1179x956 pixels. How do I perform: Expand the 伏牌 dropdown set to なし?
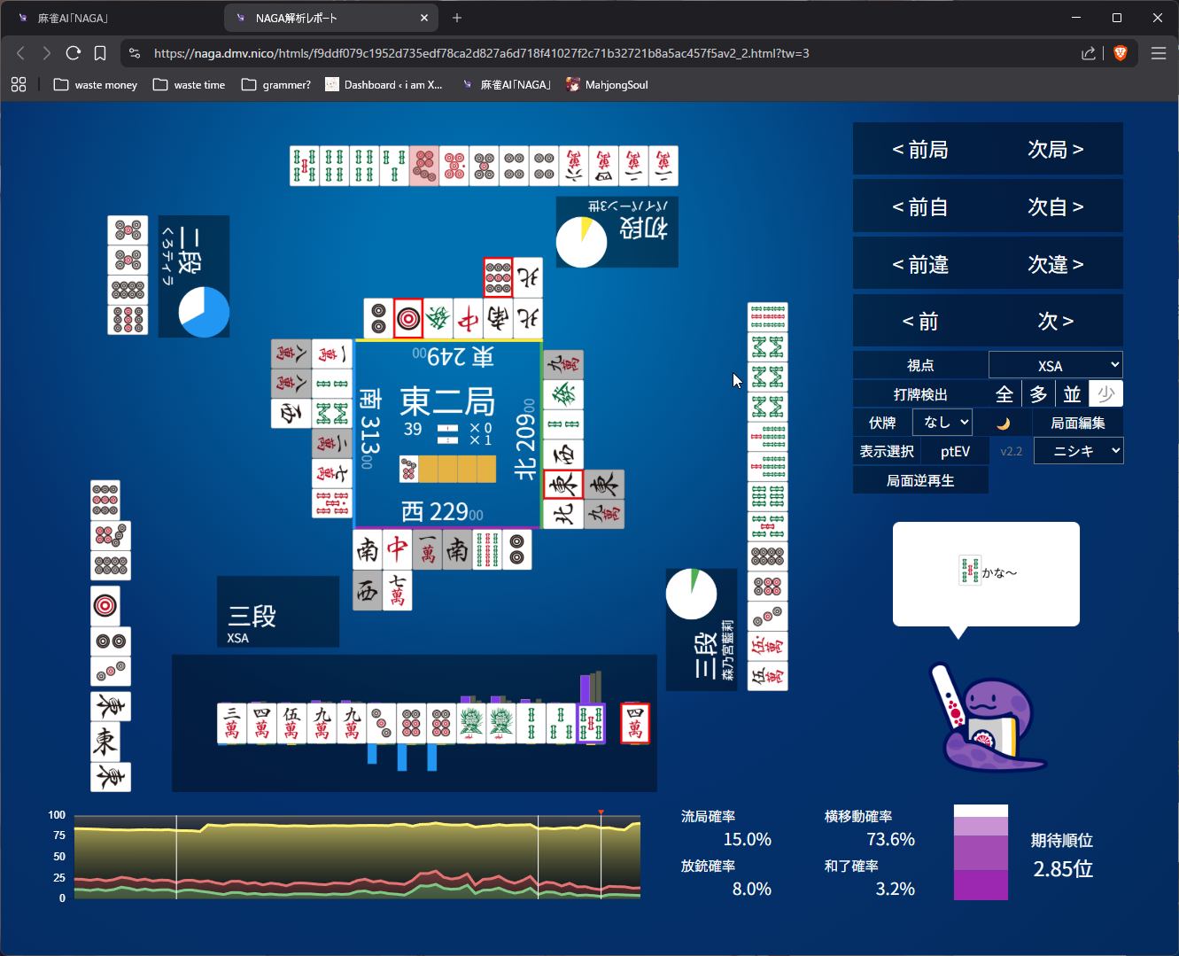pyautogui.click(x=942, y=423)
